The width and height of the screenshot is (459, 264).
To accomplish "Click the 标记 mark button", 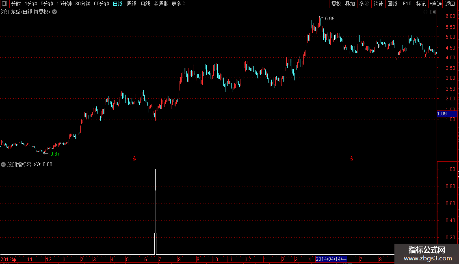I will coord(421,4).
